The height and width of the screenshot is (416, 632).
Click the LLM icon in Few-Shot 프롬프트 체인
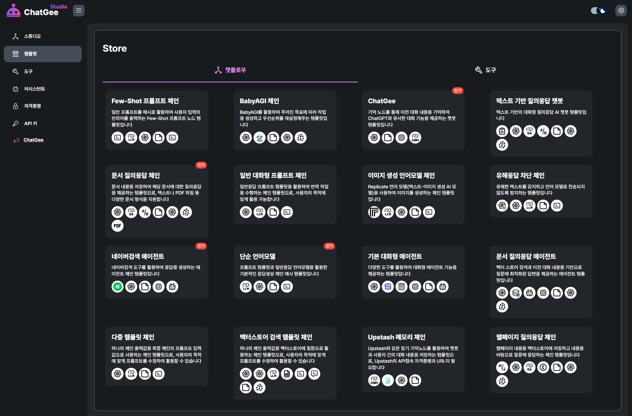pyautogui.click(x=131, y=138)
